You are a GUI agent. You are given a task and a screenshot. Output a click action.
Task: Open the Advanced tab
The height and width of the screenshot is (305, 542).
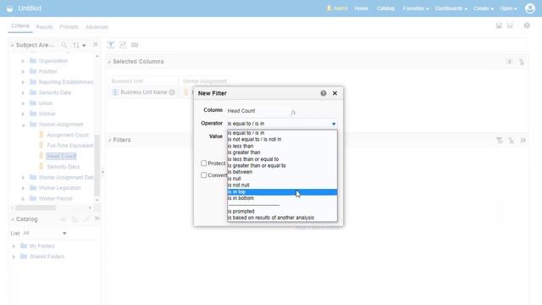point(97,27)
